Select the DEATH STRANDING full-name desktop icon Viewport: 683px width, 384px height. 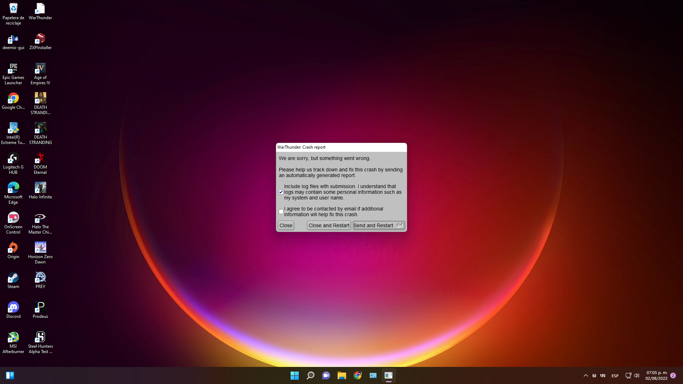(x=40, y=134)
